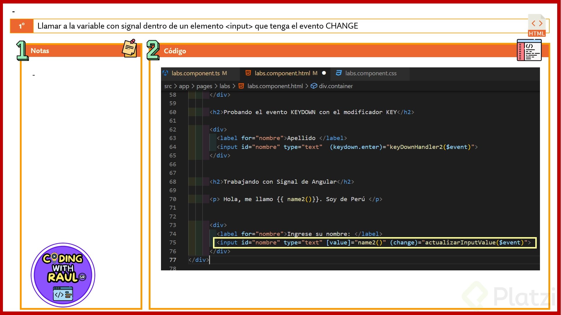The height and width of the screenshot is (315, 561).
Task: Click the CSS icon on labs.component.css tab
Action: point(339,73)
